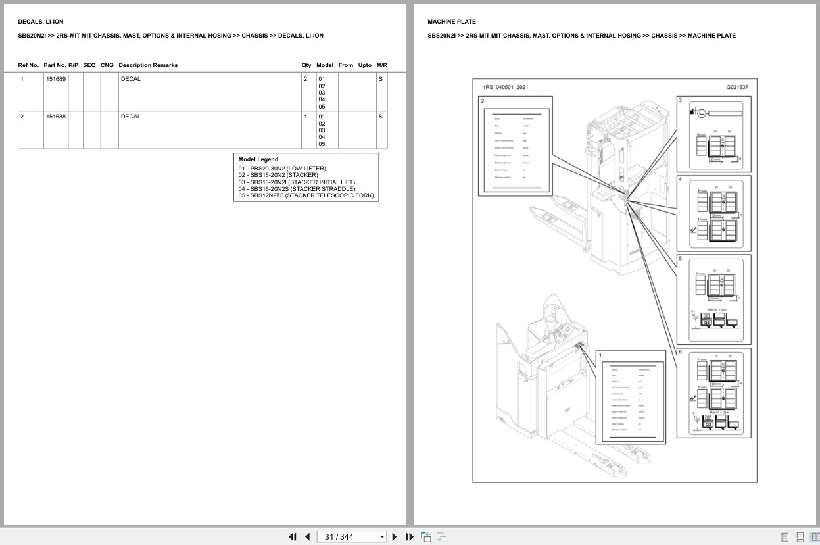Go to the first page
This screenshot has height=545, width=820.
pos(293,537)
